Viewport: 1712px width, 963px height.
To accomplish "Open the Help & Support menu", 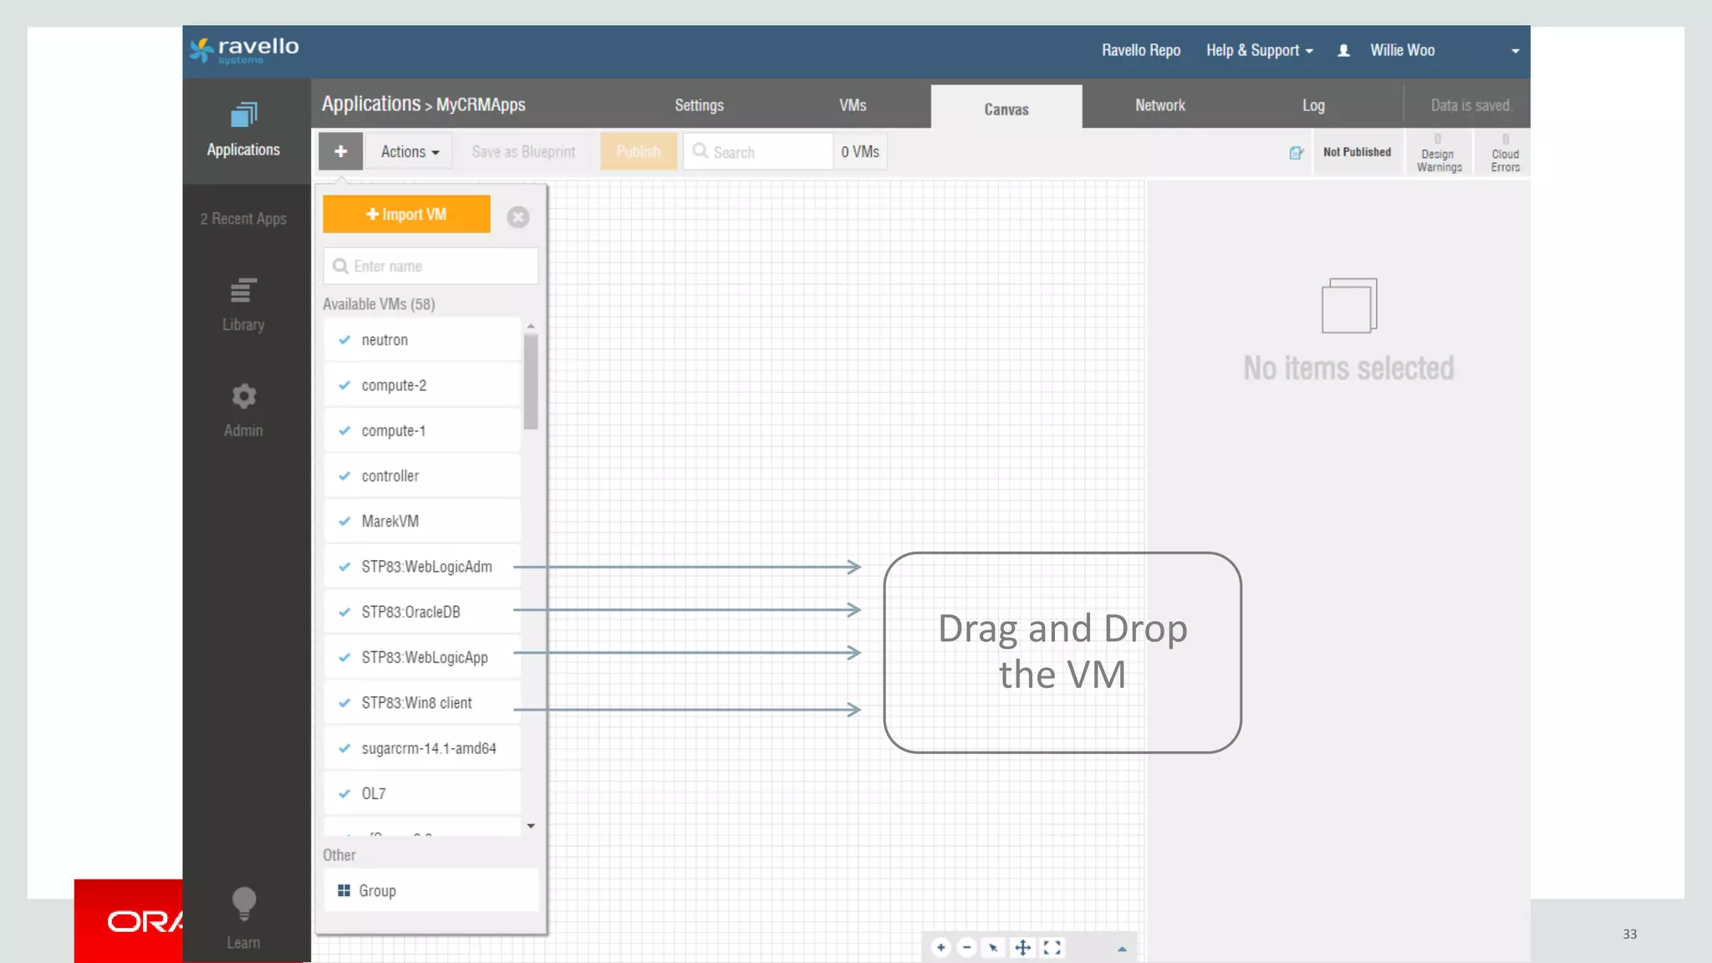I will pos(1259,51).
